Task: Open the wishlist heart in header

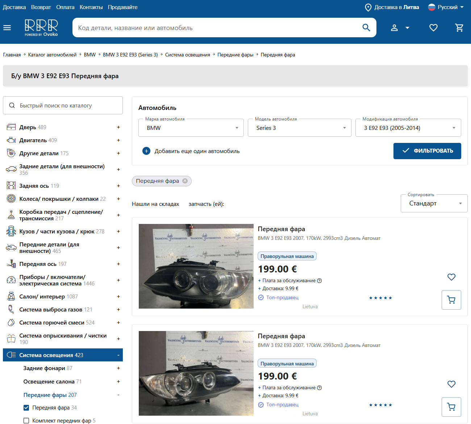Action: pos(433,28)
